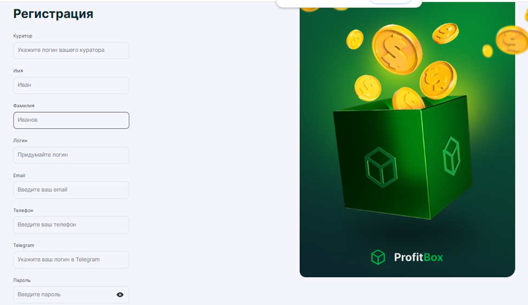Click the green box banner image
Viewport: 528px width, 305px height.
(407, 139)
